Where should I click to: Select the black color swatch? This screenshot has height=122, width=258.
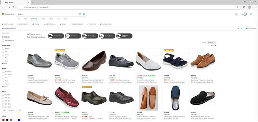click(7, 120)
